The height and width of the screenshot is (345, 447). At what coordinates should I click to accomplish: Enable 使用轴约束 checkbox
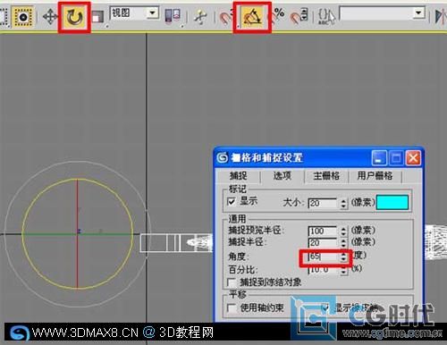232,307
